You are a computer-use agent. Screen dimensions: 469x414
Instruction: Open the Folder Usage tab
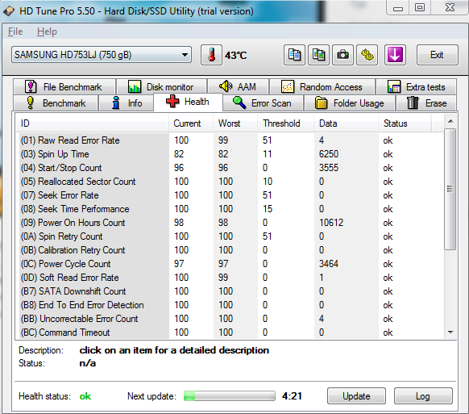(350, 103)
